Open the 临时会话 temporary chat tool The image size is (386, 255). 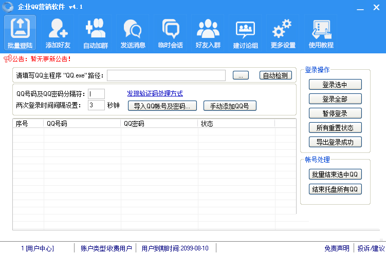click(170, 33)
